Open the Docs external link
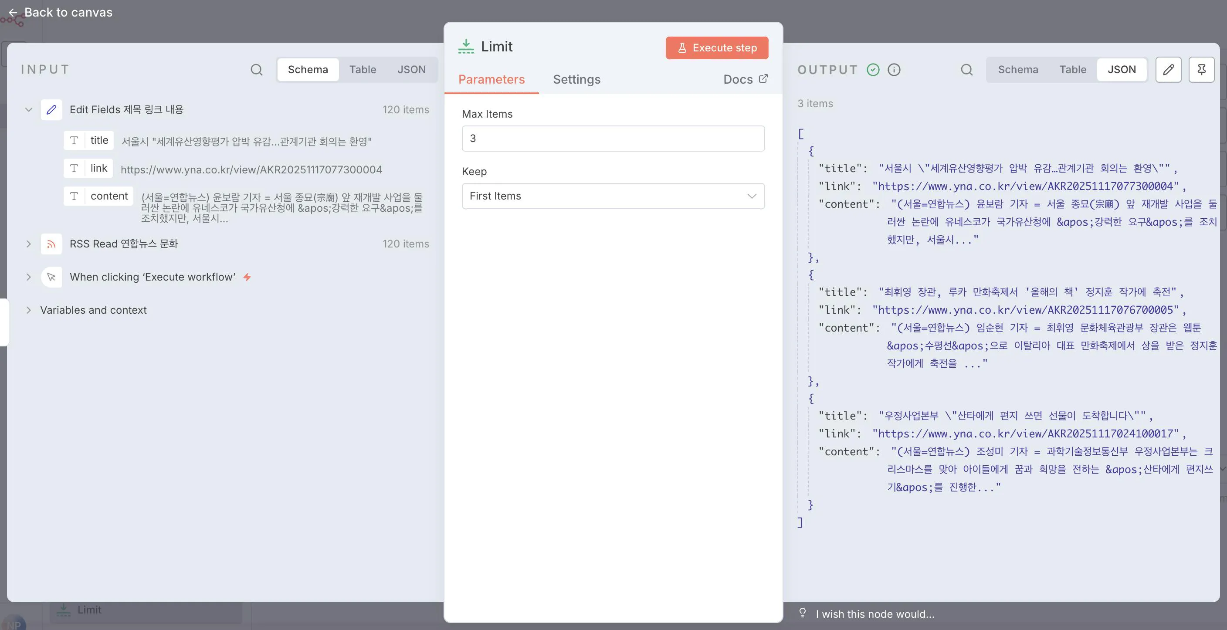The image size is (1227, 630). (x=745, y=80)
